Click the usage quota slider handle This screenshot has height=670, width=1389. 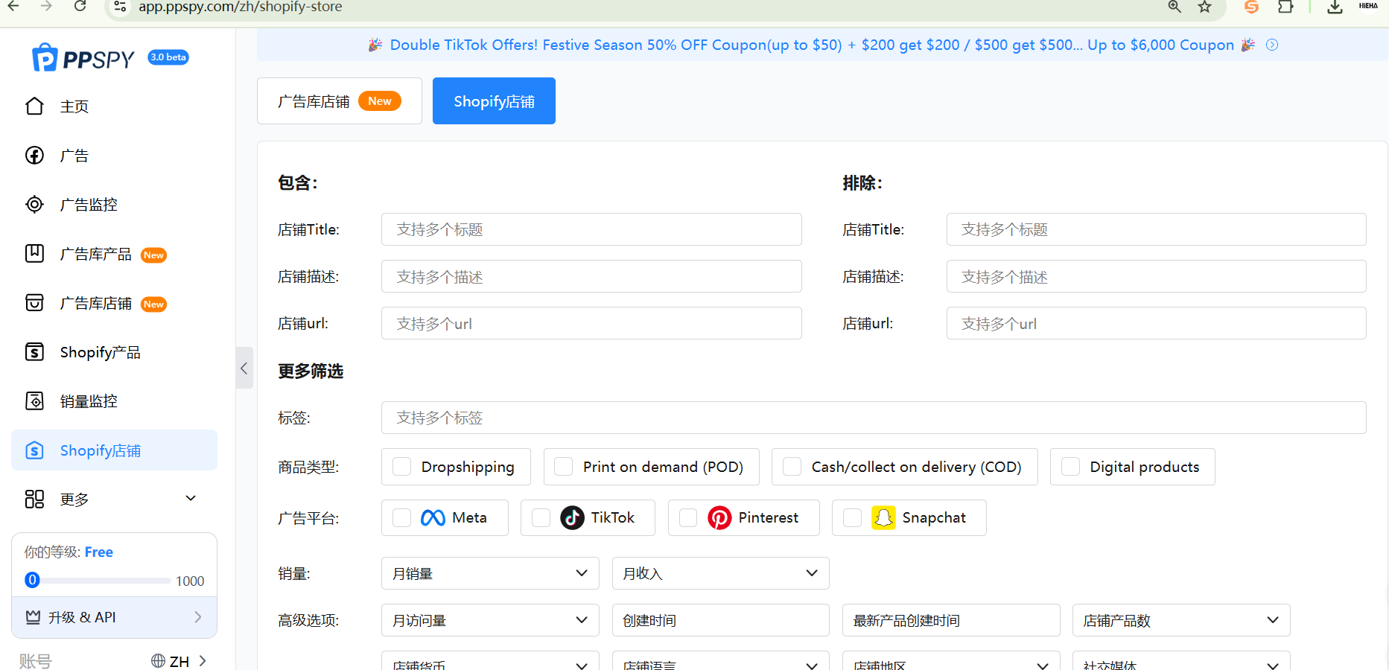coord(32,580)
